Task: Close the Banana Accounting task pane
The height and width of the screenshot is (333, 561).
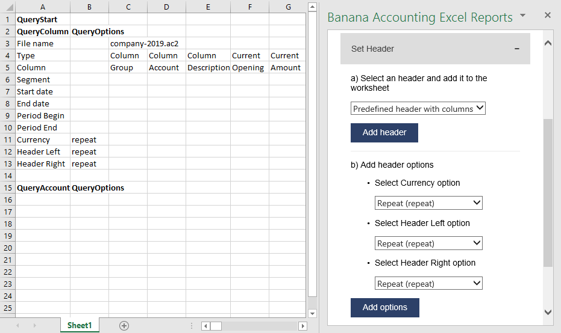Action: 547,15
